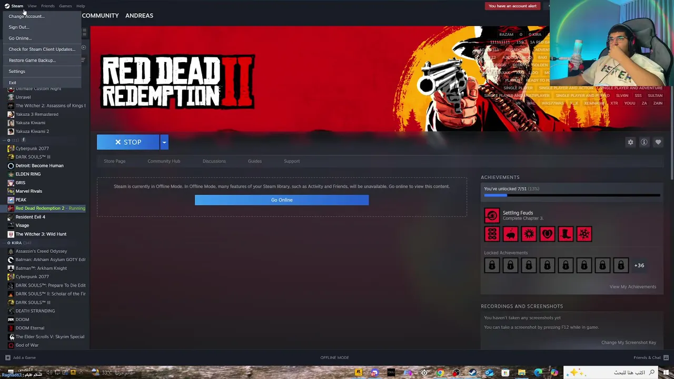Click the Cyberpunk 2077 icon under Yakuza Kiwami 2
This screenshot has height=379, width=674.
tap(11, 148)
